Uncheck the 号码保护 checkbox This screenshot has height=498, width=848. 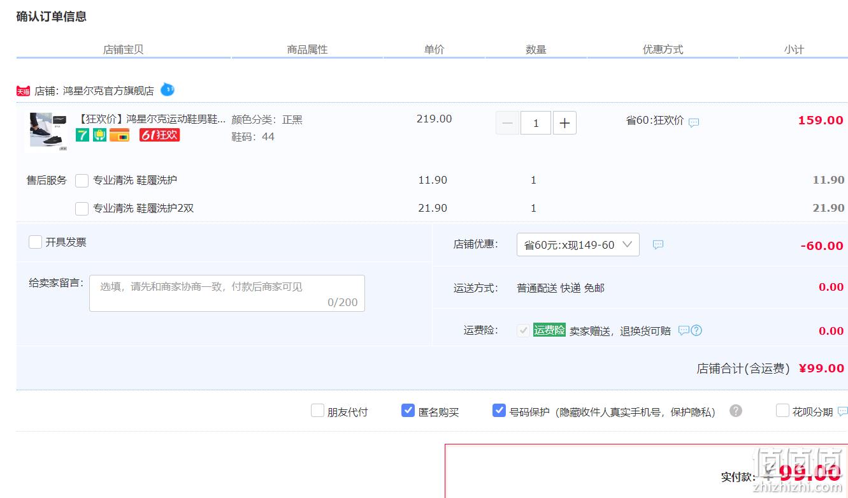499,411
